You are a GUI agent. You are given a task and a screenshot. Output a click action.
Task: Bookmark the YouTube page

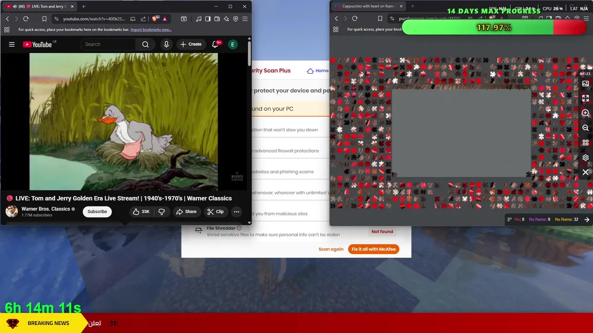pyautogui.click(x=44, y=19)
